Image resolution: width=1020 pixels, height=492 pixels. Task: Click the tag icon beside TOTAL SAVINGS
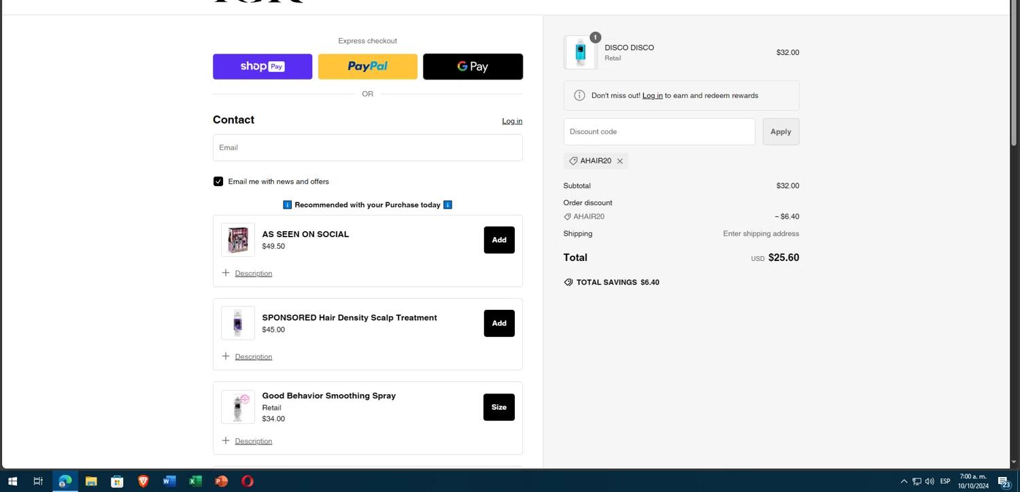coord(568,282)
